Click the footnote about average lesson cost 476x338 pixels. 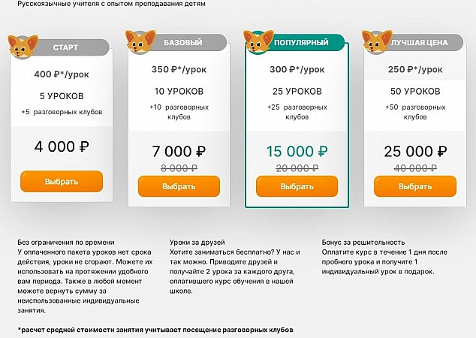pos(155,330)
